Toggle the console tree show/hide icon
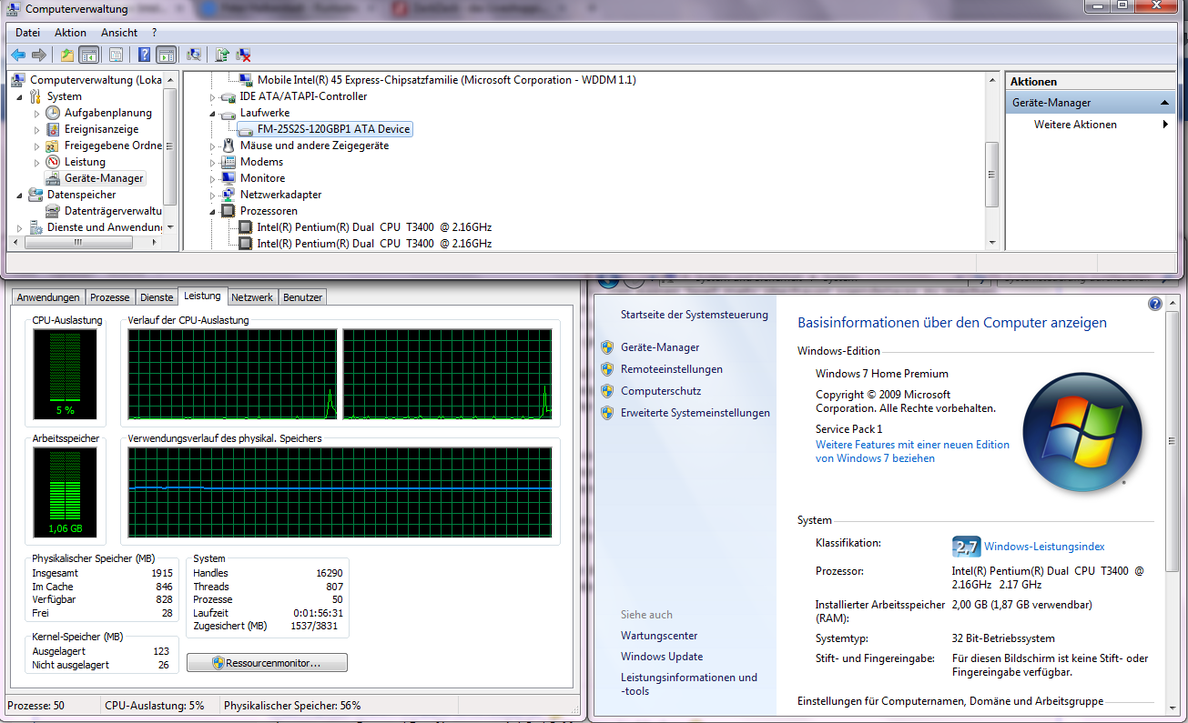Viewport: 1188px width, 723px height. [x=88, y=55]
